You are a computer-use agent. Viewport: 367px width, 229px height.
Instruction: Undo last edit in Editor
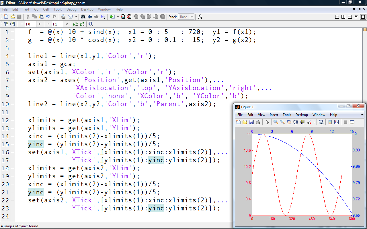click(x=48, y=17)
